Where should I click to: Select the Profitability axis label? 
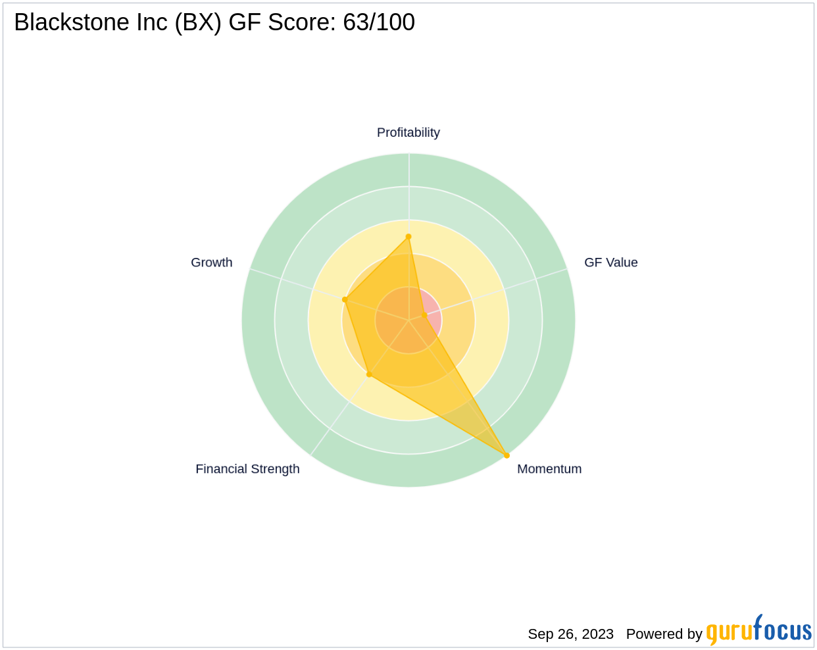[408, 133]
